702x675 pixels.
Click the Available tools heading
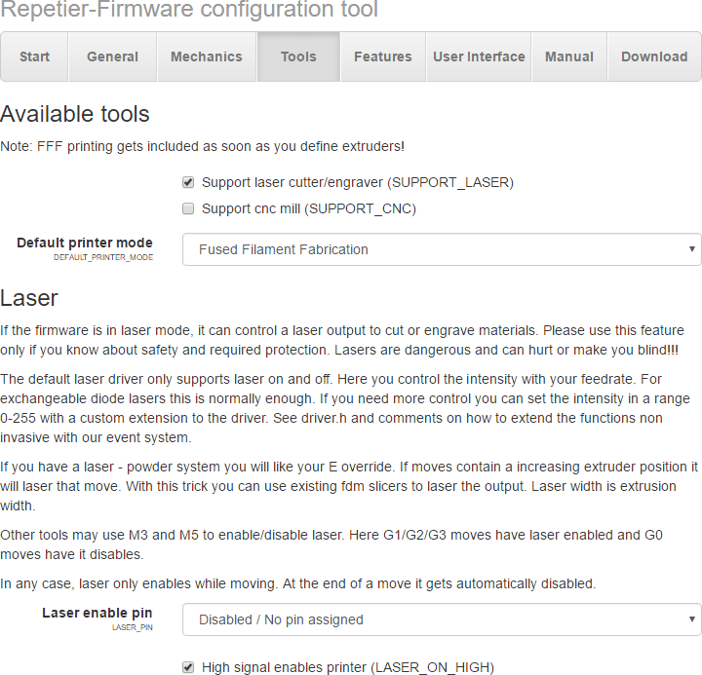click(75, 114)
